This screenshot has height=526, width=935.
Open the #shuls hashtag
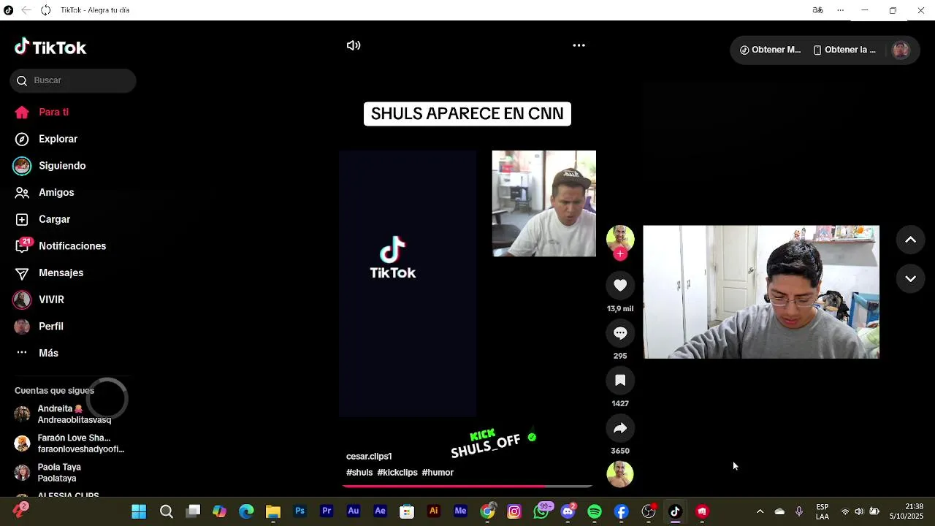tap(359, 473)
